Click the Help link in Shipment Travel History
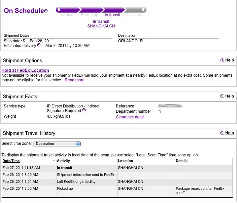 coord(229,133)
